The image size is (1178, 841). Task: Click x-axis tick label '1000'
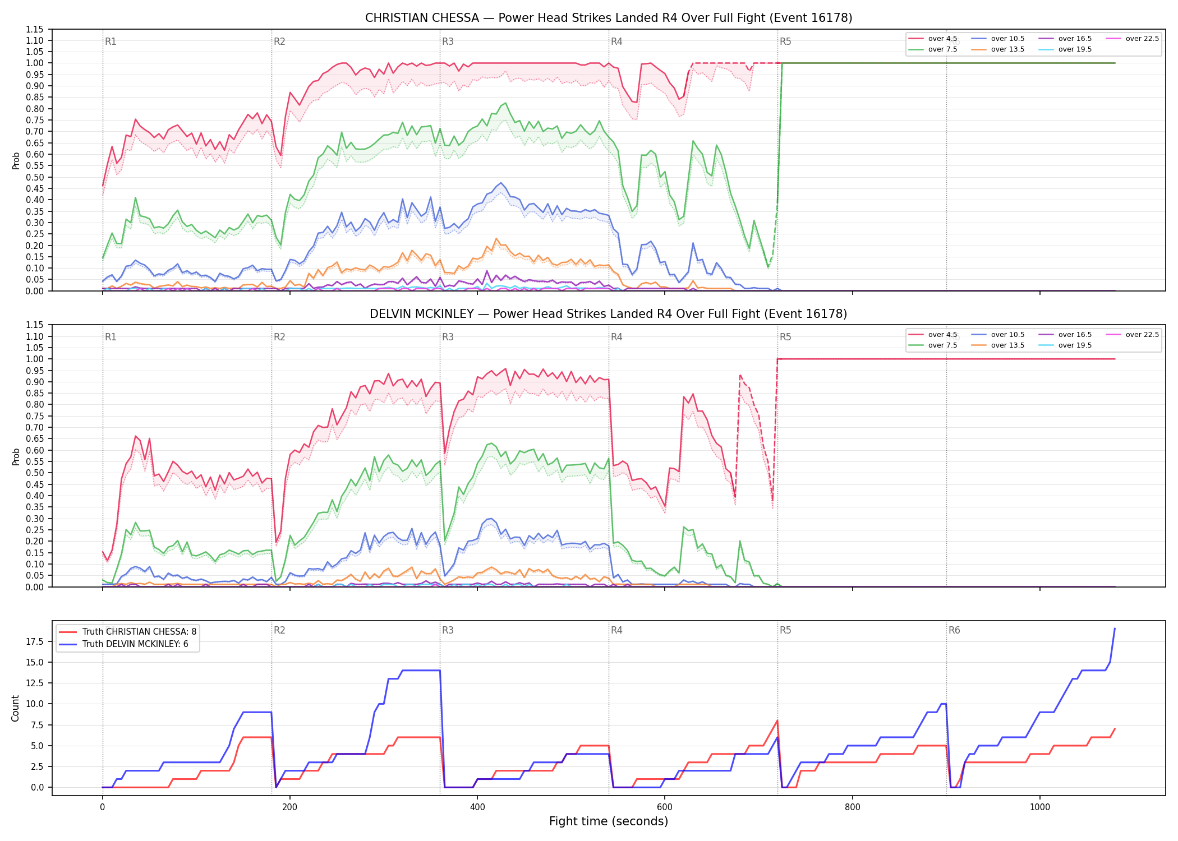pos(1040,807)
